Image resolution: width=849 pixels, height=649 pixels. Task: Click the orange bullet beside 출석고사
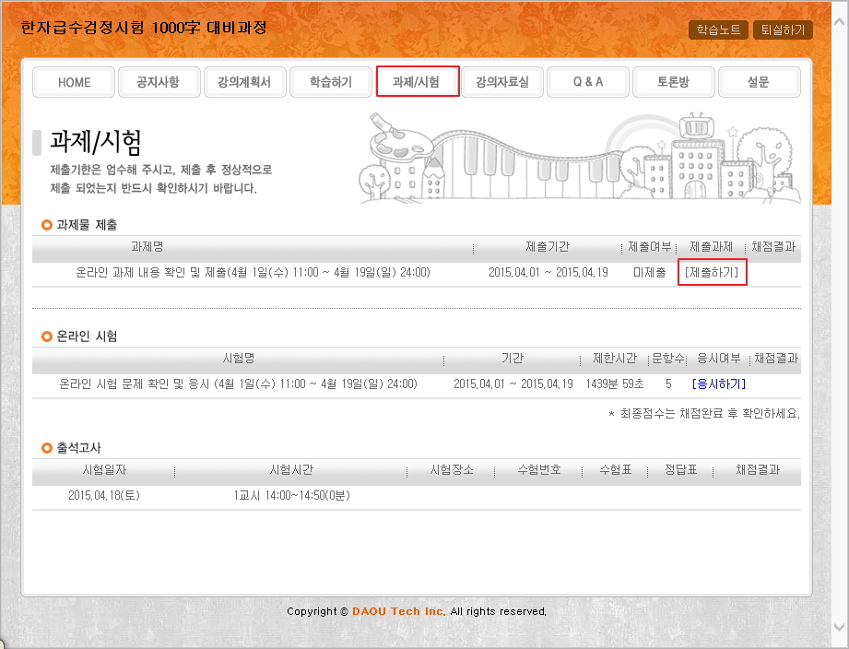point(47,448)
